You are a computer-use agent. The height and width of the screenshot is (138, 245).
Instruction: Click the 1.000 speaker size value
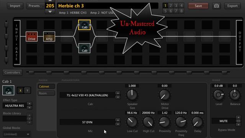[x=132, y=86]
